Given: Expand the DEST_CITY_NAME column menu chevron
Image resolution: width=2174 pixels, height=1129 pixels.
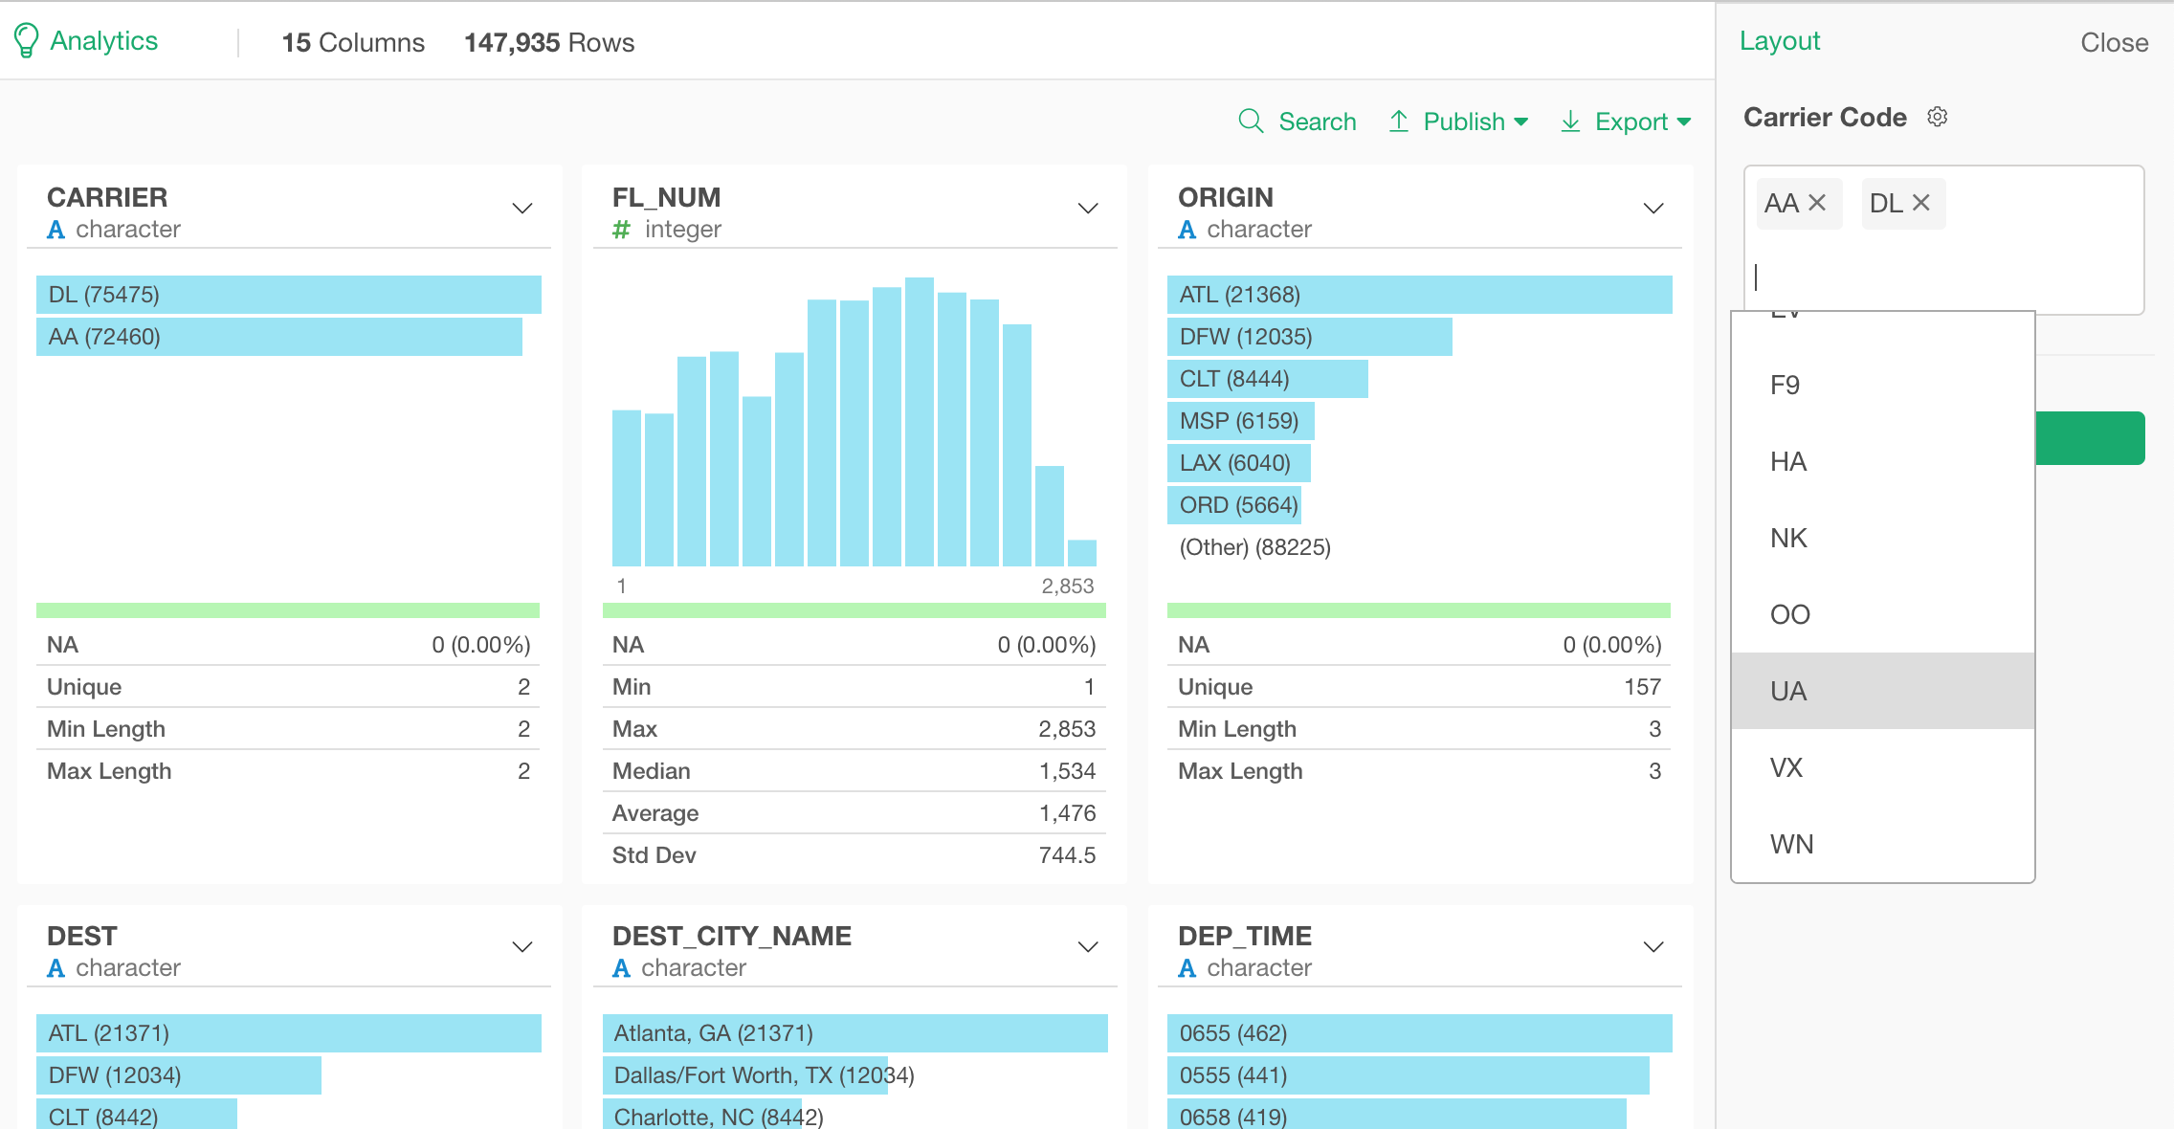Looking at the screenshot, I should 1088,947.
